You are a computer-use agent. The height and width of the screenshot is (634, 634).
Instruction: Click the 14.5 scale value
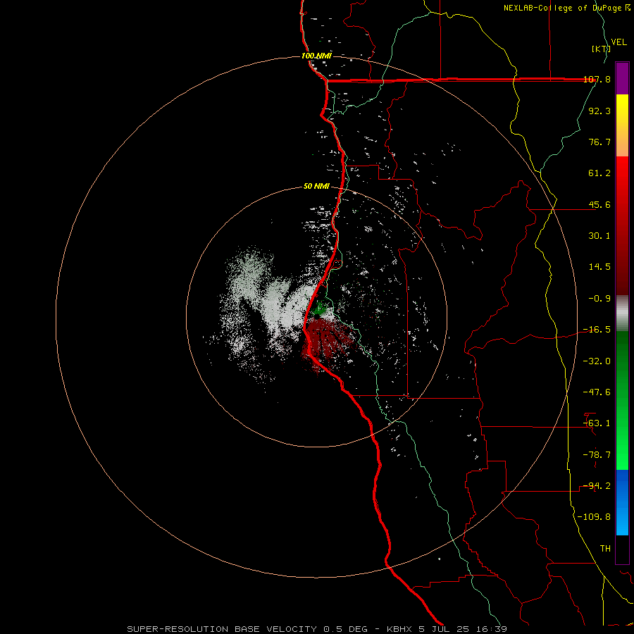pos(599,267)
